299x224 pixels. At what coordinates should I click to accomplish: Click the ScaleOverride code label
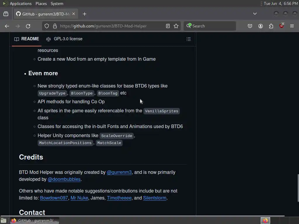pos(117,136)
